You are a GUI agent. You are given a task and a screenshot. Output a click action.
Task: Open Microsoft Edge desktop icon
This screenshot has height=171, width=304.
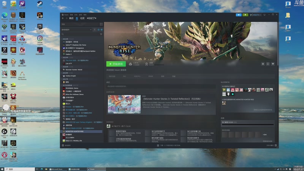tap(5, 16)
